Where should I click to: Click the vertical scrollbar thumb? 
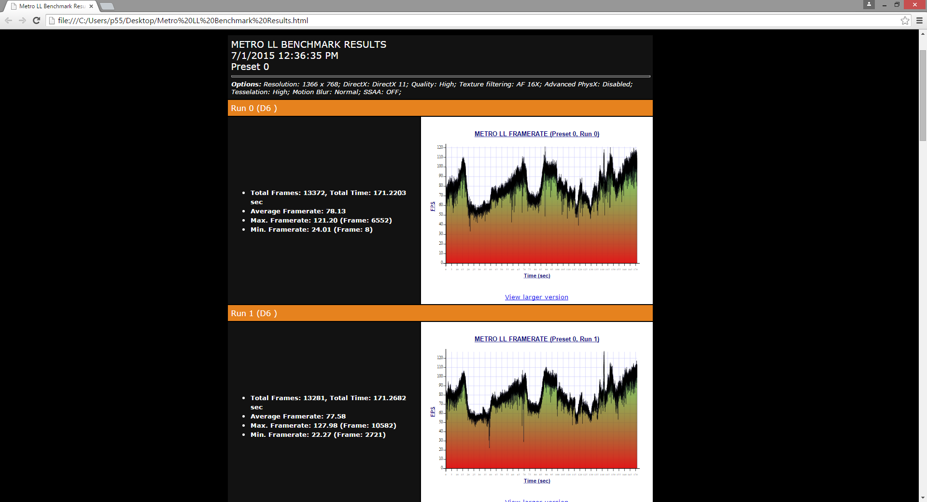click(x=923, y=95)
